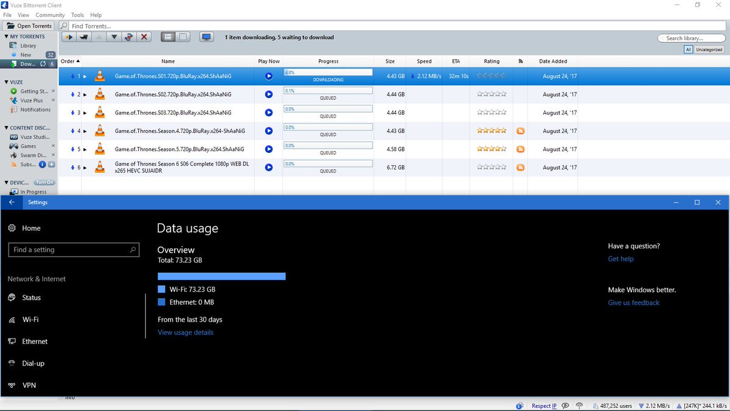Screen dimensions: 730x411
Task: Move selected torrent down with down-triangle toolbar button
Action: pyautogui.click(x=114, y=37)
